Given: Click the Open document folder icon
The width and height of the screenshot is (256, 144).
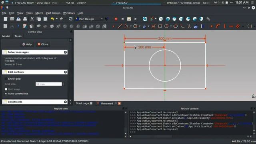Looking at the screenshot, I should click(x=12, y=19).
